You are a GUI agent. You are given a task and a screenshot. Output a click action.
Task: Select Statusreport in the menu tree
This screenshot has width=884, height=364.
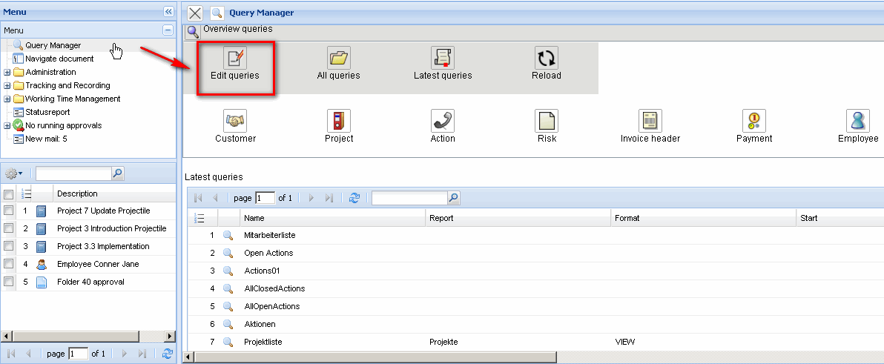47,112
